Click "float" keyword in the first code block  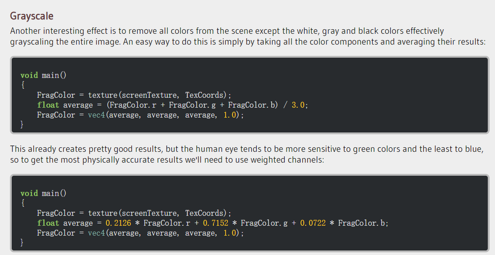[x=48, y=105]
